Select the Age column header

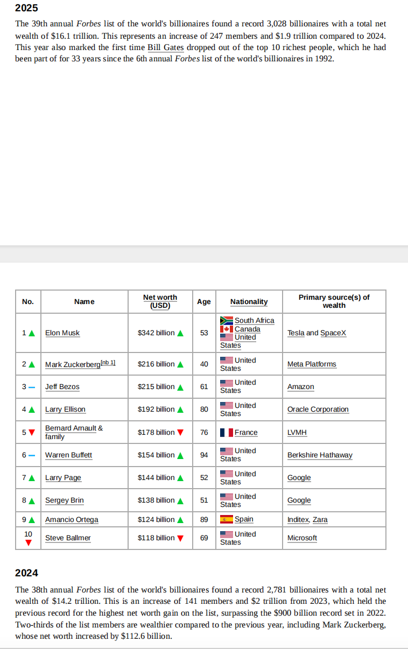204,301
